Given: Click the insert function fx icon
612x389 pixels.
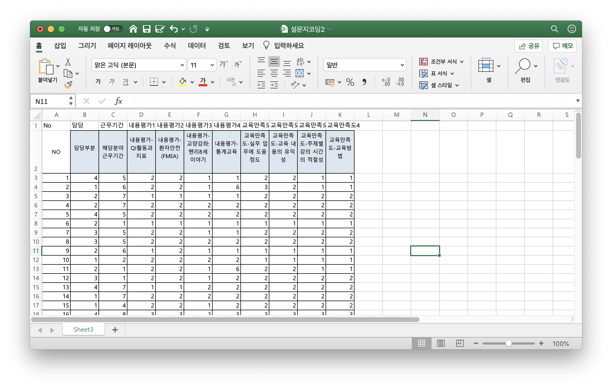Looking at the screenshot, I should click(118, 101).
